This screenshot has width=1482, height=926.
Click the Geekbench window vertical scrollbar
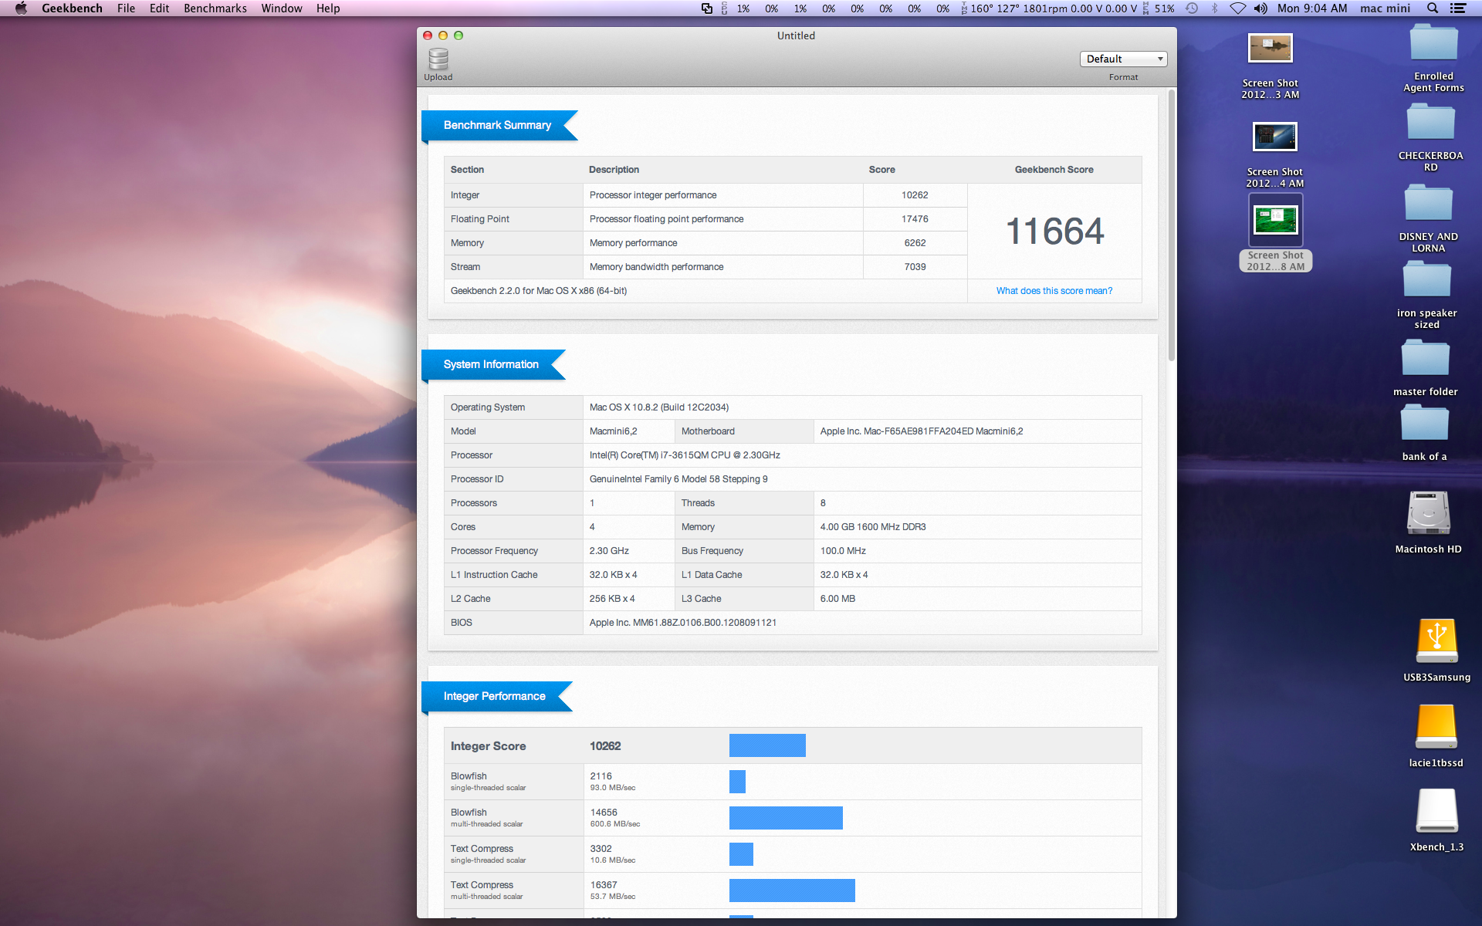1171,225
